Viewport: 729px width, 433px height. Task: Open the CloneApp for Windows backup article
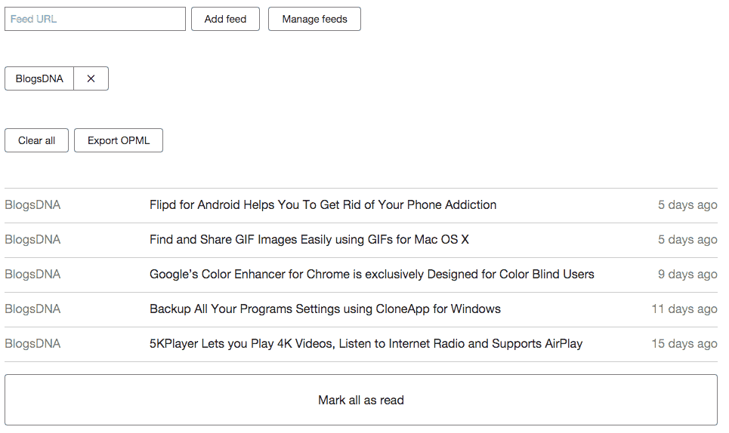(x=325, y=309)
